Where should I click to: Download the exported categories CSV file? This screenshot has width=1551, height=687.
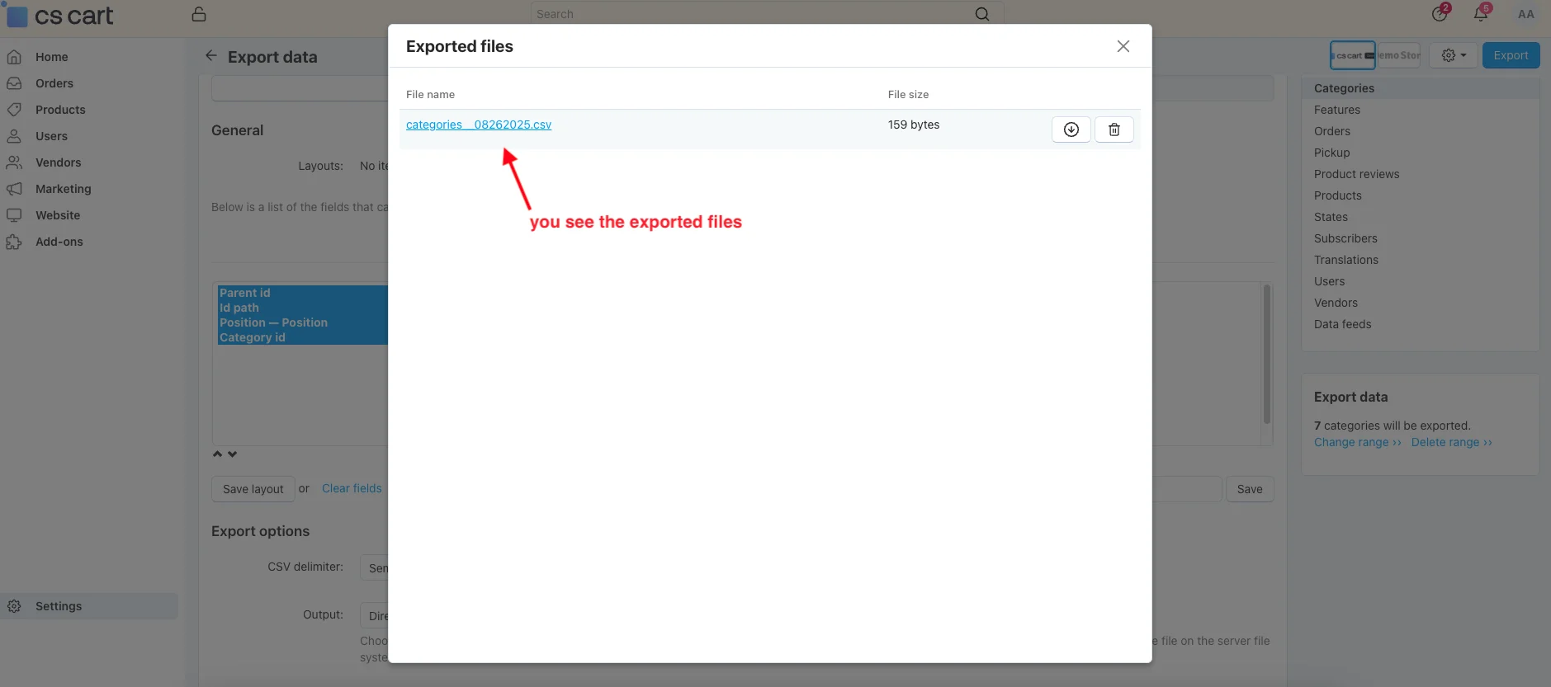point(1071,129)
